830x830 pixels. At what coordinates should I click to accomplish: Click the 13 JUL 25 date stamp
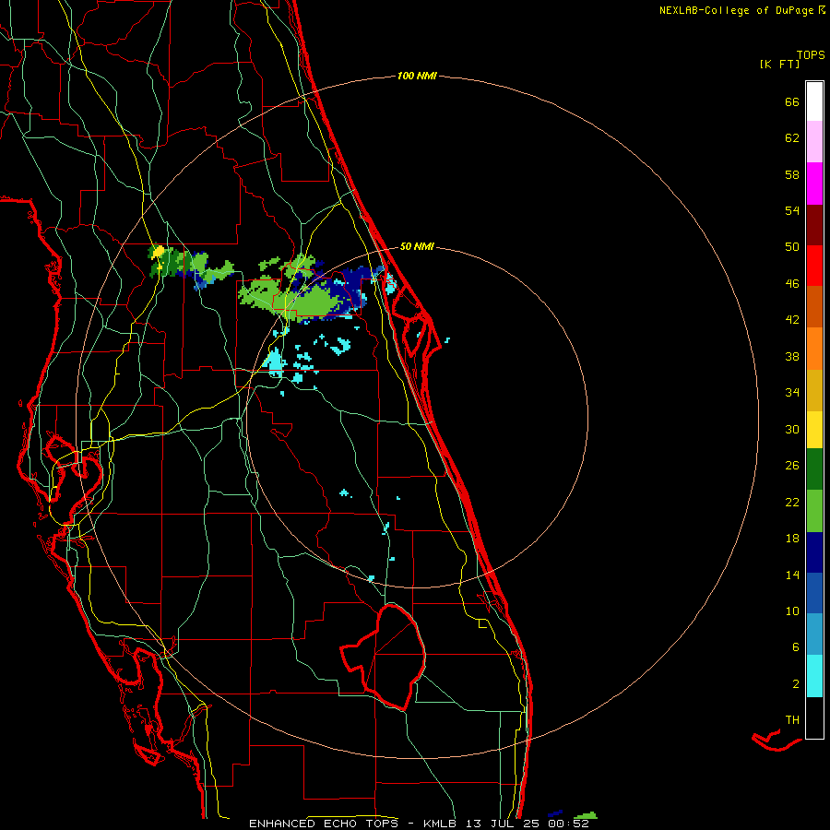[503, 824]
